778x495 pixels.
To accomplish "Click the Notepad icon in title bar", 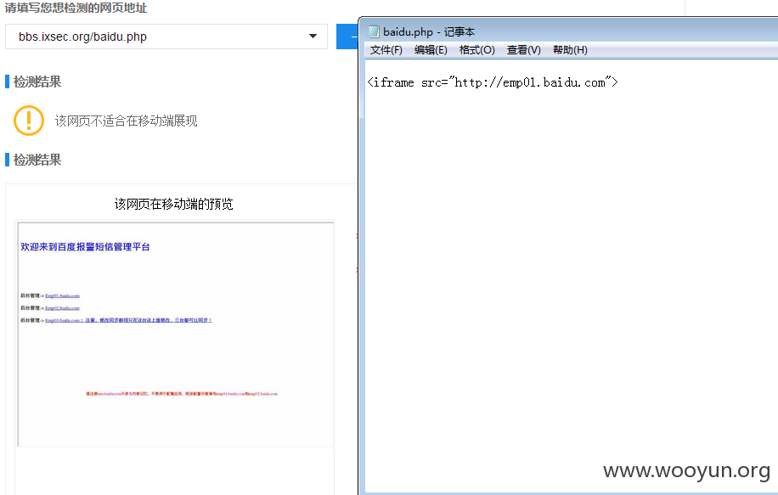I will (373, 31).
